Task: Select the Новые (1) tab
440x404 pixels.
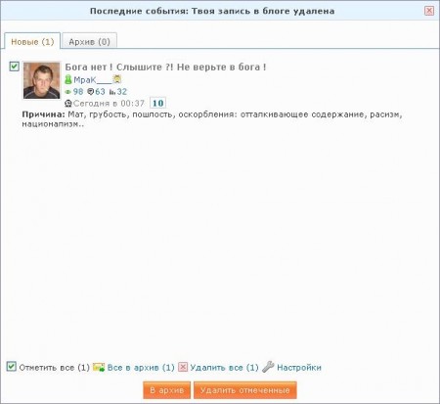Action: 32,41
